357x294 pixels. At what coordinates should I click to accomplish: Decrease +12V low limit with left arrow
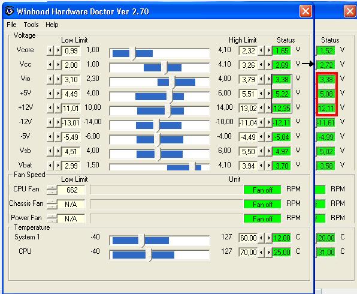click(50, 108)
